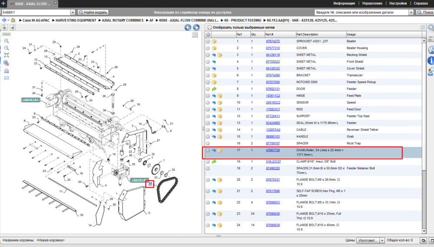
Task: Click the home icon in breadcrumb
Action: (13, 20)
